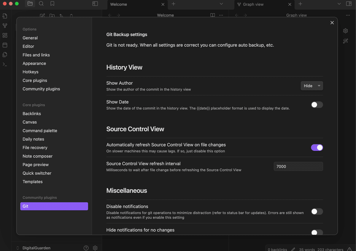Open graph settings gear icon
The width and height of the screenshot is (356, 251).
[345, 31]
